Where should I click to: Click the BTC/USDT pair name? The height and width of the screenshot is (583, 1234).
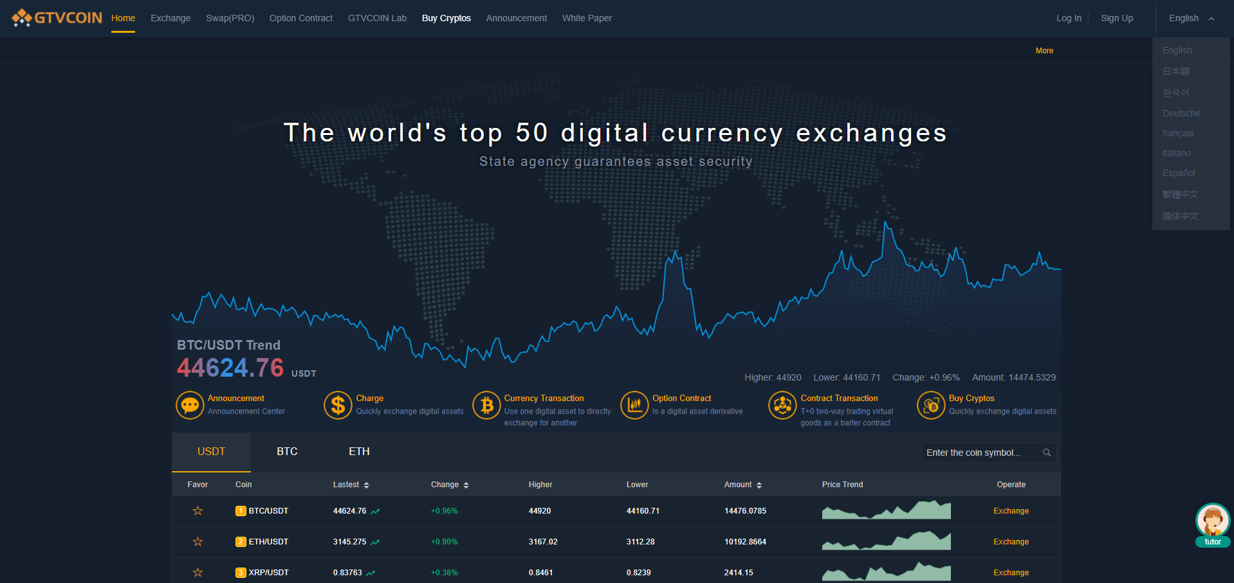268,511
